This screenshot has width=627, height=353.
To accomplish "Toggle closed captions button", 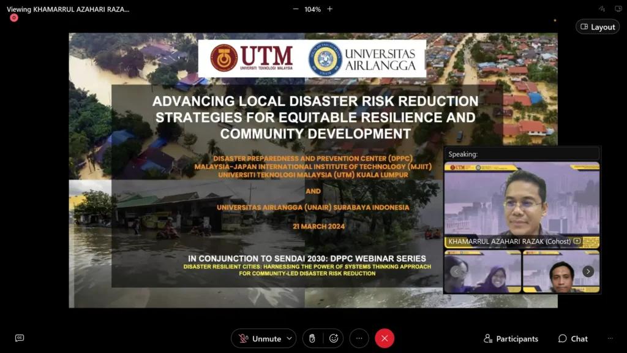I will tap(19, 338).
